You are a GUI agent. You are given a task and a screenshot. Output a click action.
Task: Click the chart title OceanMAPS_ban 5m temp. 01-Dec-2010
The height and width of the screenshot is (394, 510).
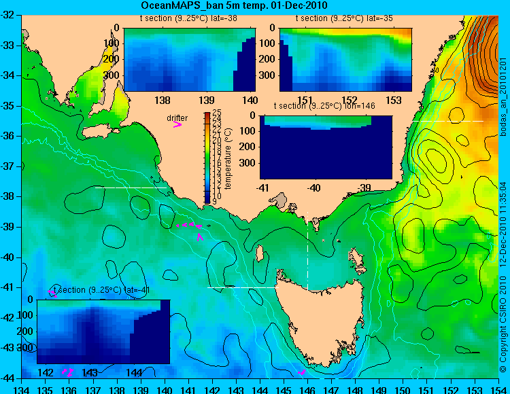[x=234, y=5]
